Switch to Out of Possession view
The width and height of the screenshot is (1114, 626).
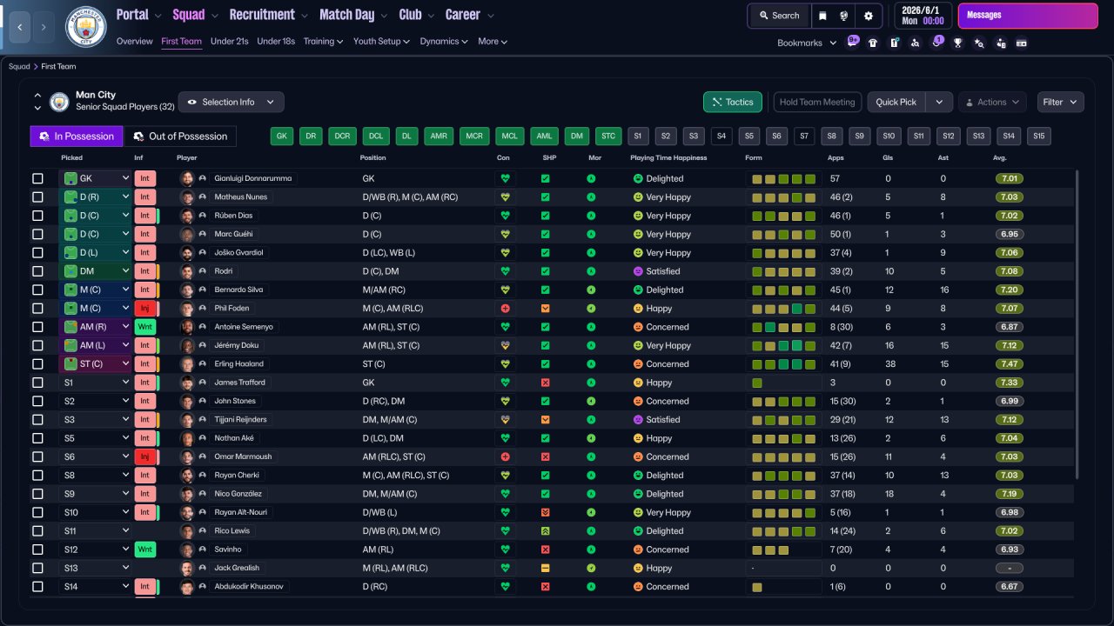[180, 137]
